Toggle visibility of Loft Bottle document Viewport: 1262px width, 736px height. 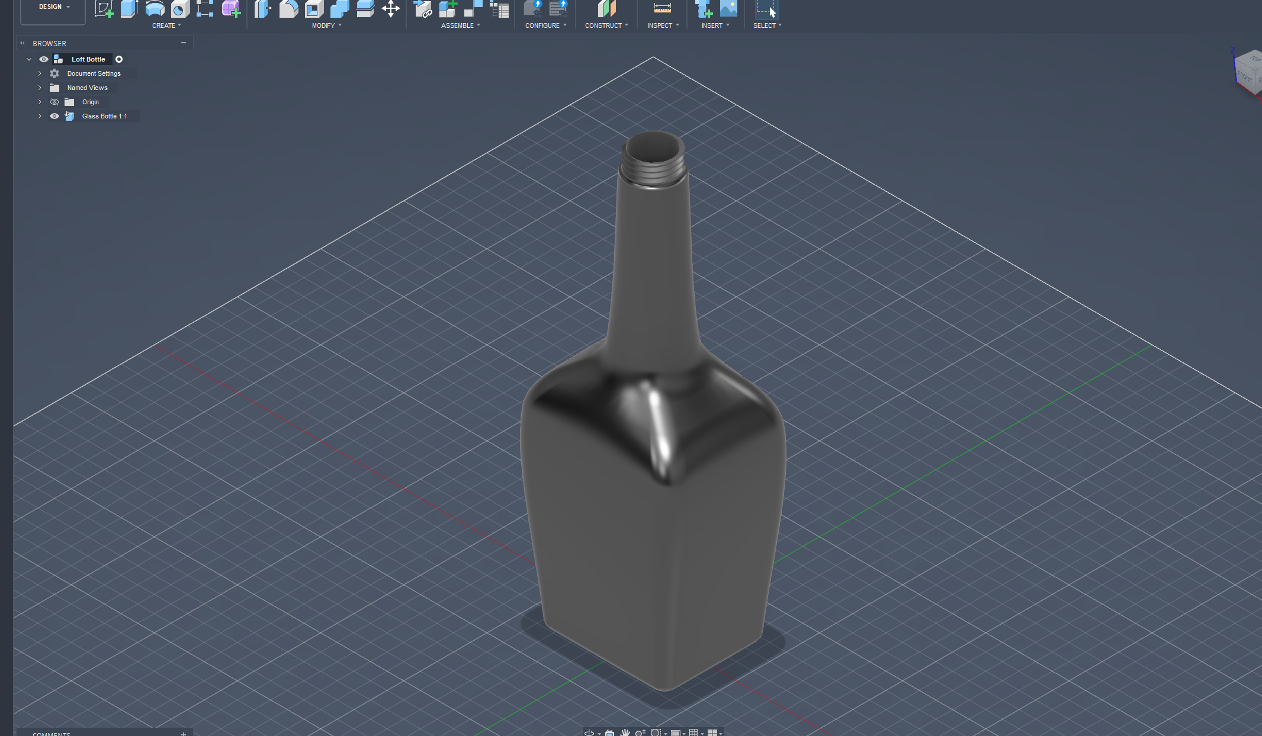point(43,59)
